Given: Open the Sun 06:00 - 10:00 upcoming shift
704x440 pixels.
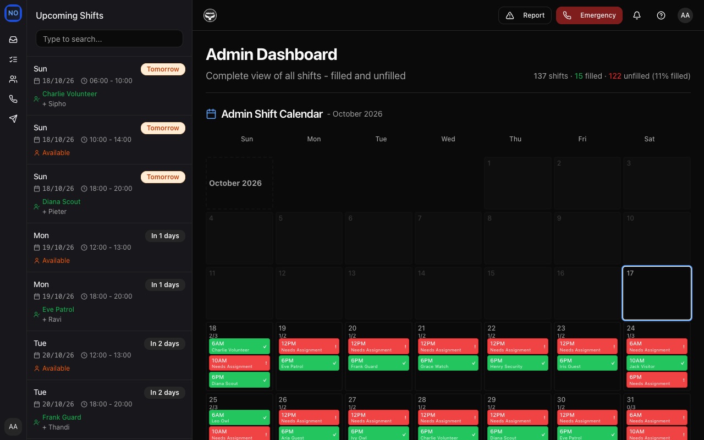Looking at the screenshot, I should [109, 86].
